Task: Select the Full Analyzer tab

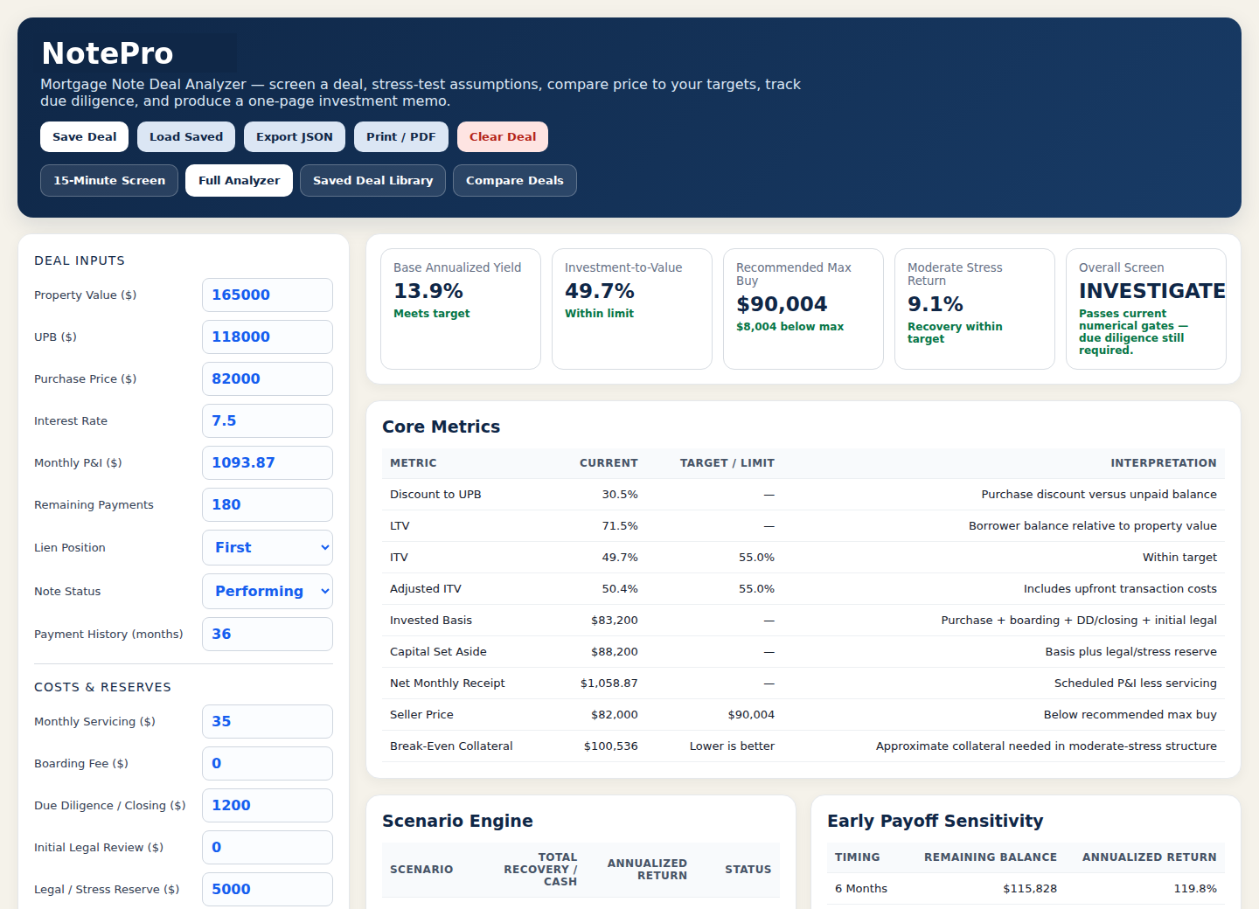Action: (239, 181)
